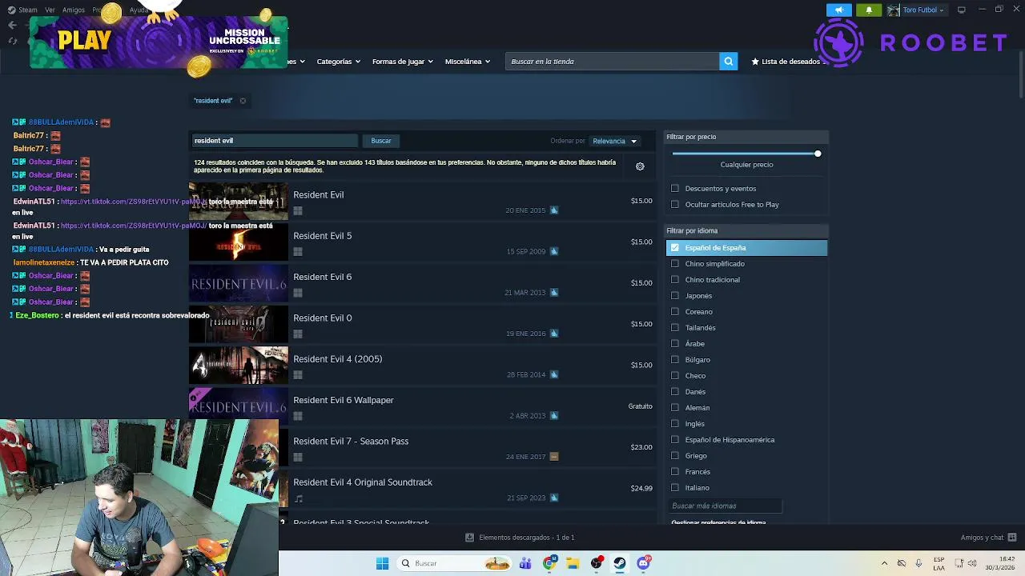Remove the "resident evil" search tag
Viewport: 1025px width, 576px height.
[243, 101]
